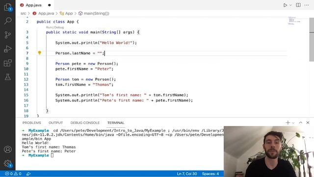Image resolution: width=314 pixels, height=177 pixels.
Task: Close the terminal panel
Action: pyautogui.click(x=308, y=122)
